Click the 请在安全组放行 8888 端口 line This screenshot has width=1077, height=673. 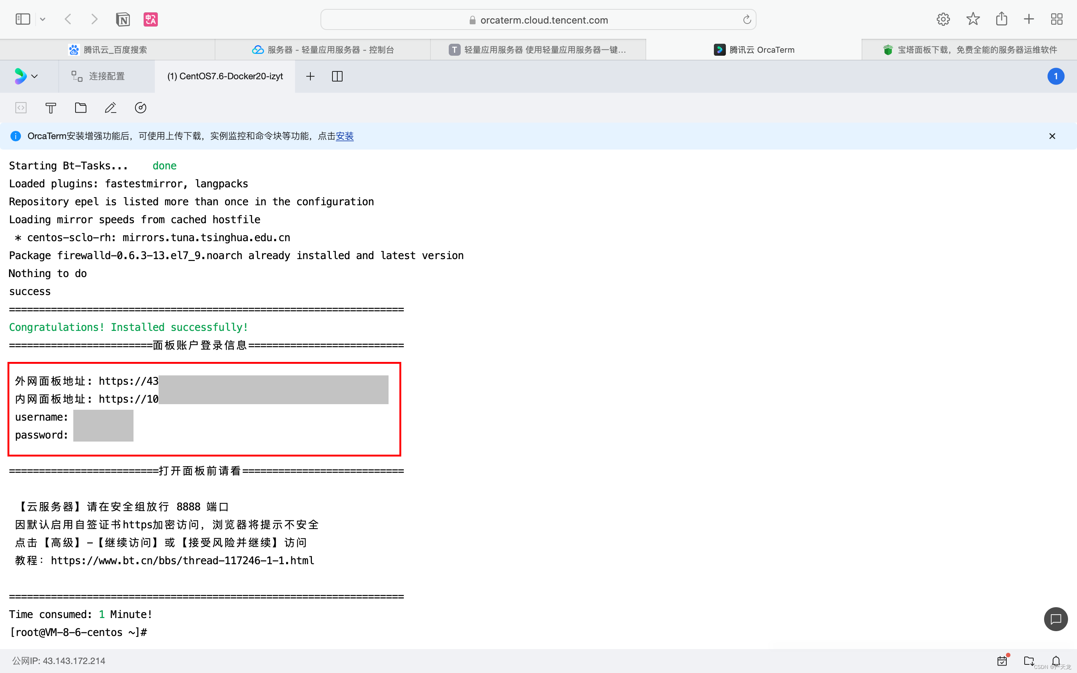coord(122,507)
